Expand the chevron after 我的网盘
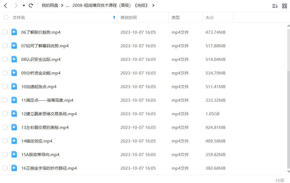Viewport: 290px width, 183px height. pyautogui.click(x=62, y=5)
